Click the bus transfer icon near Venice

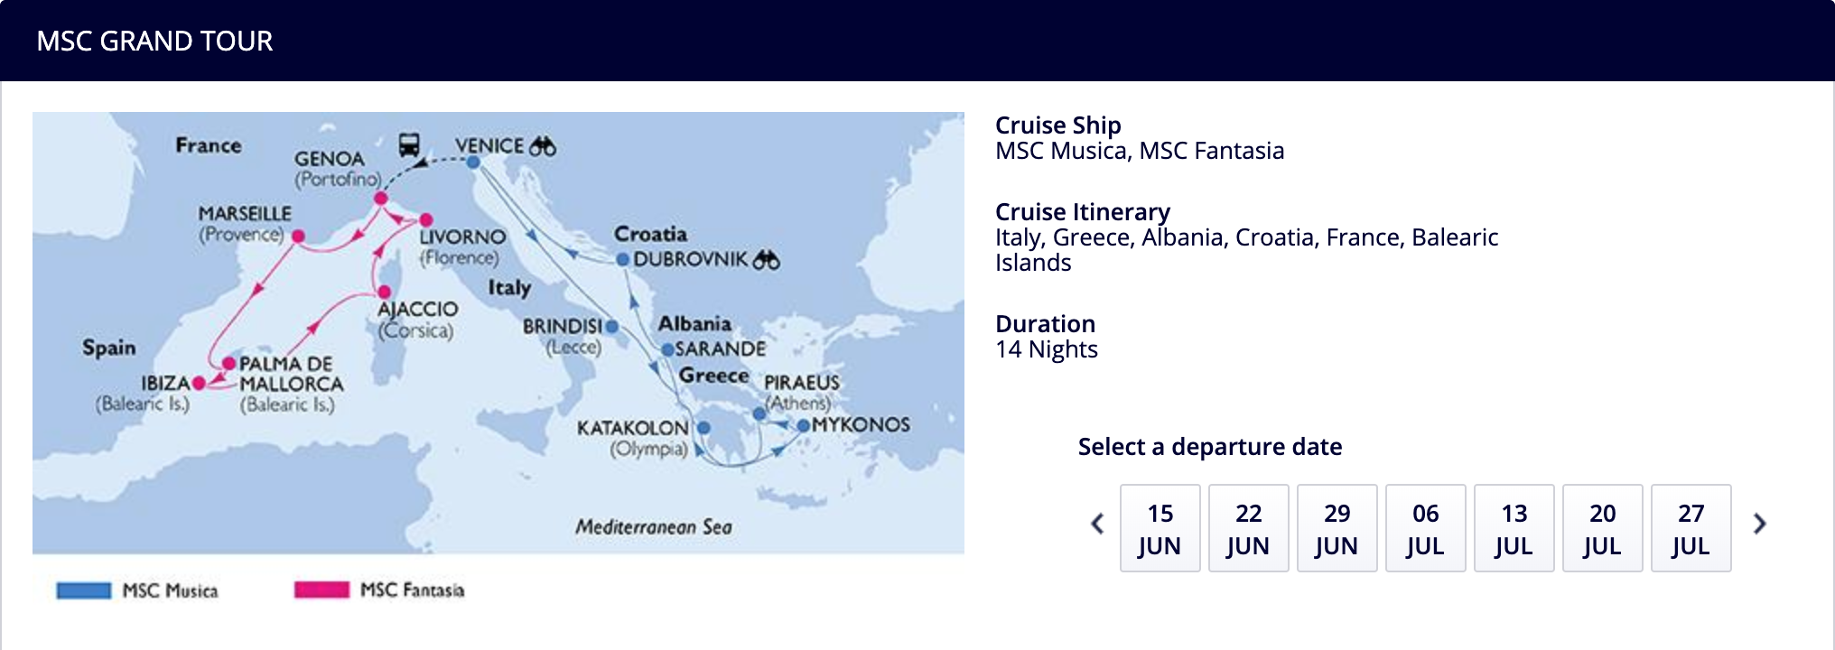pyautogui.click(x=409, y=144)
